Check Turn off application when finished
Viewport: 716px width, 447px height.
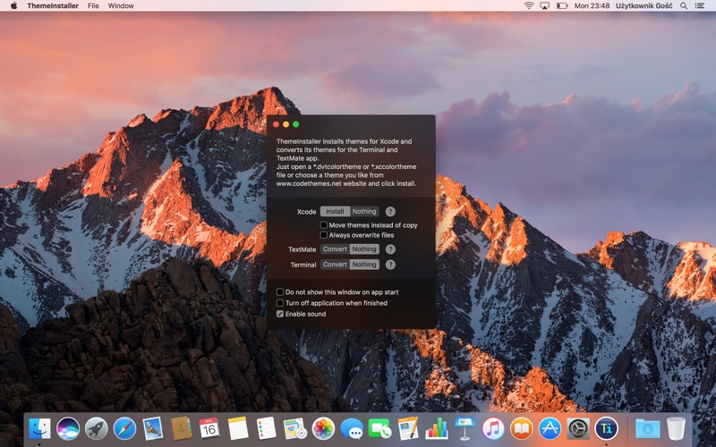point(280,303)
